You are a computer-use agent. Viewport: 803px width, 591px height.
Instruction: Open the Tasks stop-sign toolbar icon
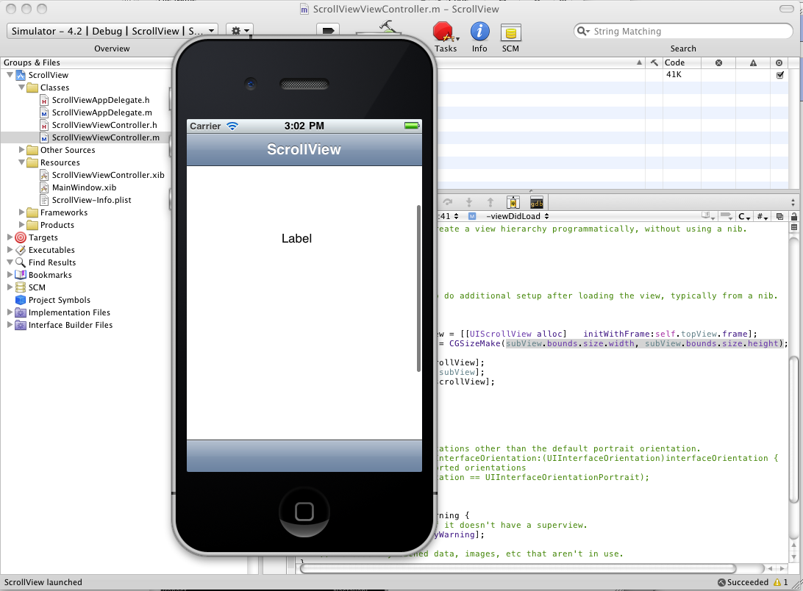(x=443, y=32)
